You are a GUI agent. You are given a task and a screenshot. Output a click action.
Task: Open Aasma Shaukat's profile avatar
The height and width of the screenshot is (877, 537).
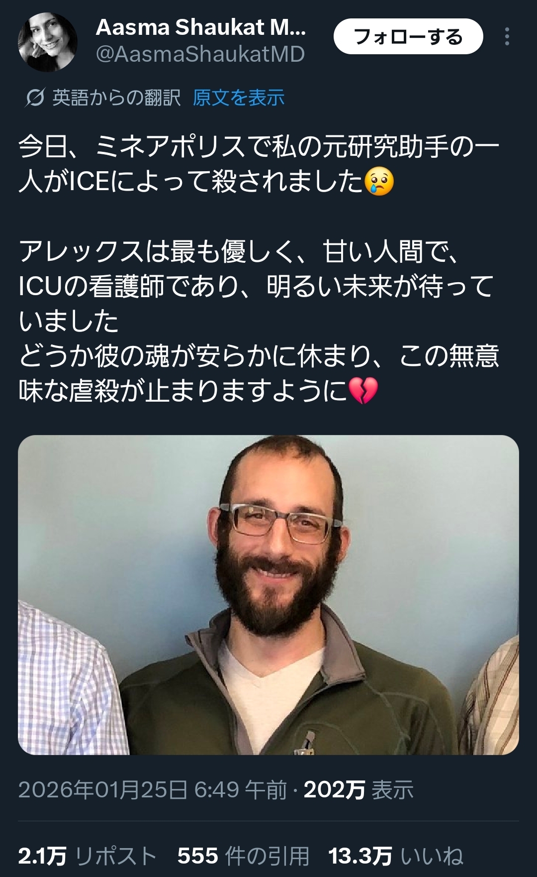coord(48,42)
